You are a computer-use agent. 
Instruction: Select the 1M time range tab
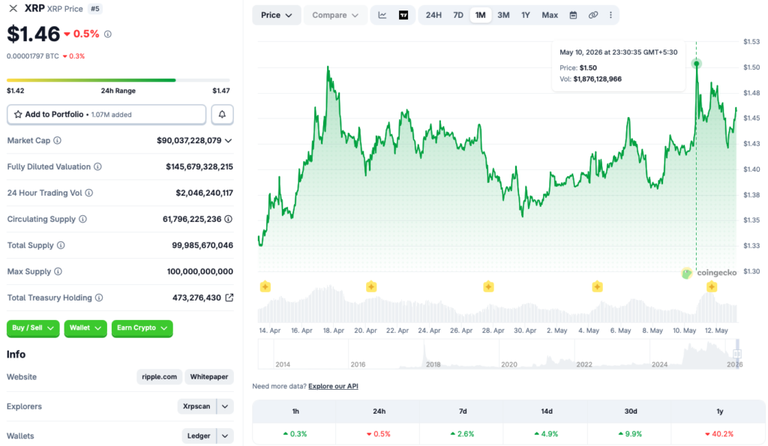[481, 15]
